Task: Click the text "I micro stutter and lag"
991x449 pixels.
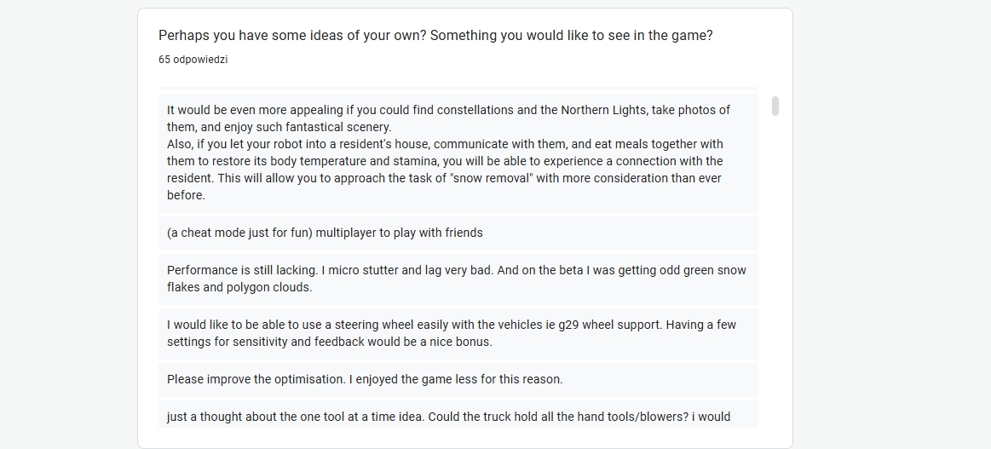Action: [x=382, y=270]
